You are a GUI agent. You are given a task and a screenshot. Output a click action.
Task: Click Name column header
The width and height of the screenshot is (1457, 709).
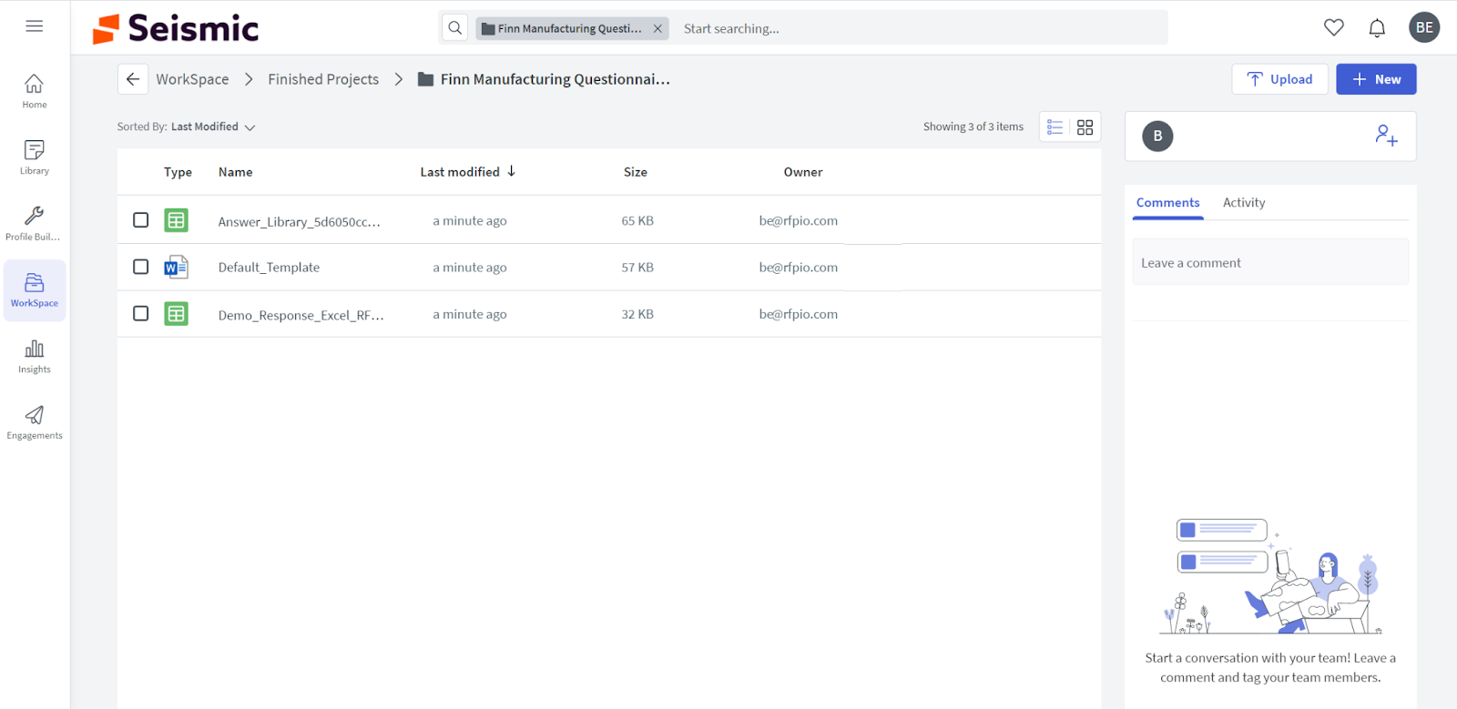235,172
